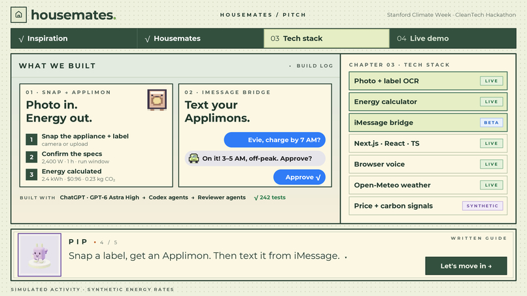The image size is (527, 296).
Task: Click step 2 number badge Confirm the specs
Action: 31,157
